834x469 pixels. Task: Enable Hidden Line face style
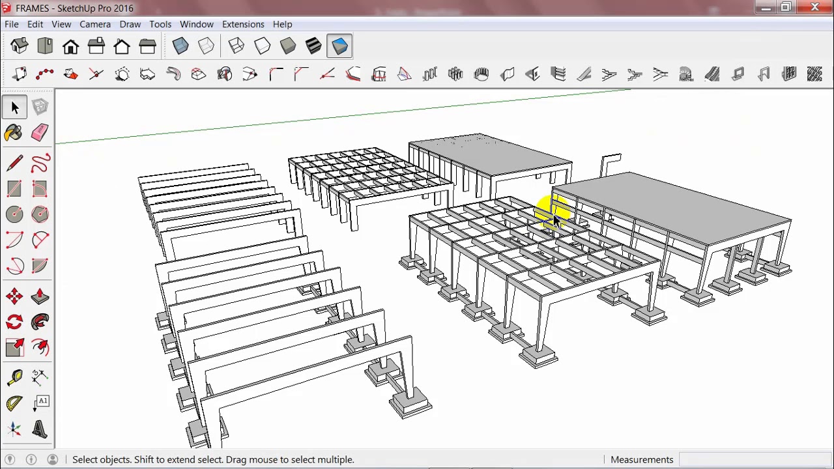tap(262, 46)
